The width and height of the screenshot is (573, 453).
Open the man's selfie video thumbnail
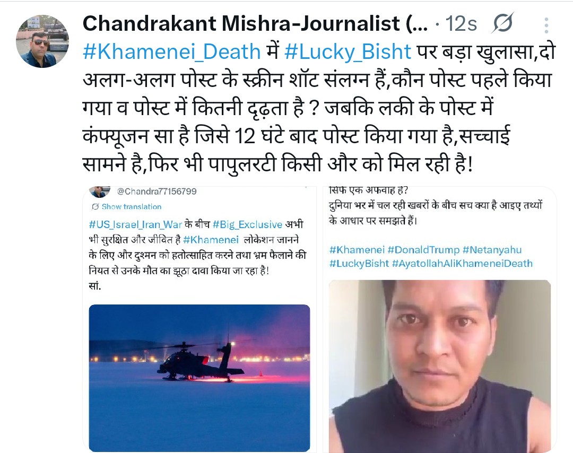pos(440,367)
